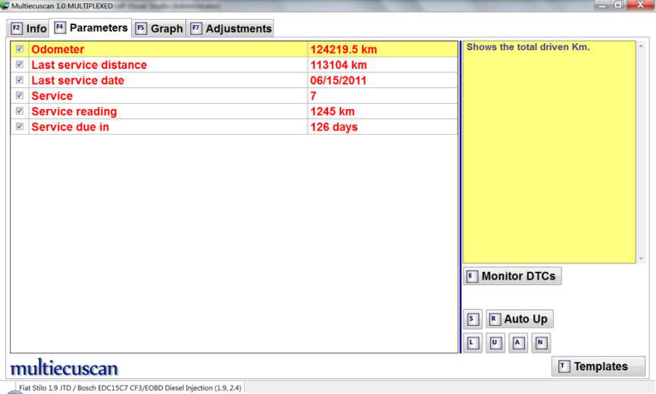Click the N shortcut button

540,342
